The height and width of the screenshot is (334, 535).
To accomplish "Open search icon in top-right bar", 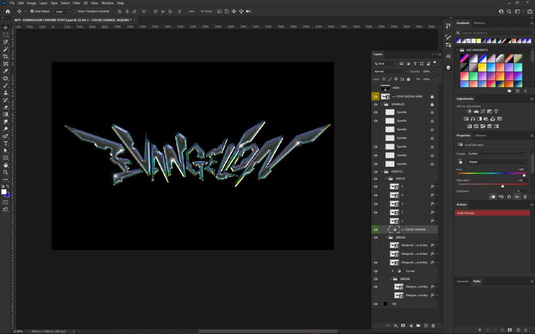I will [x=509, y=11].
